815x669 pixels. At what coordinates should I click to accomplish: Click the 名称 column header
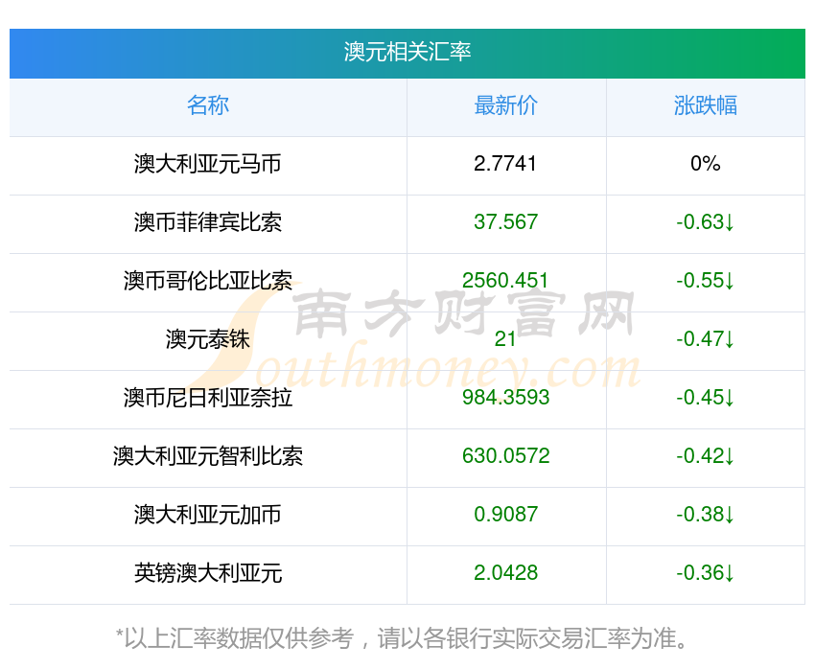point(208,105)
